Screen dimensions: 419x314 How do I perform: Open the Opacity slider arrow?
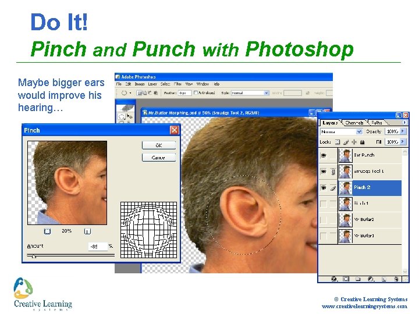pos(403,131)
